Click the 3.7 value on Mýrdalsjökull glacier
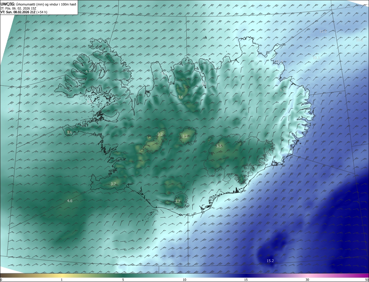This screenshot has width=369, height=282. [178, 202]
